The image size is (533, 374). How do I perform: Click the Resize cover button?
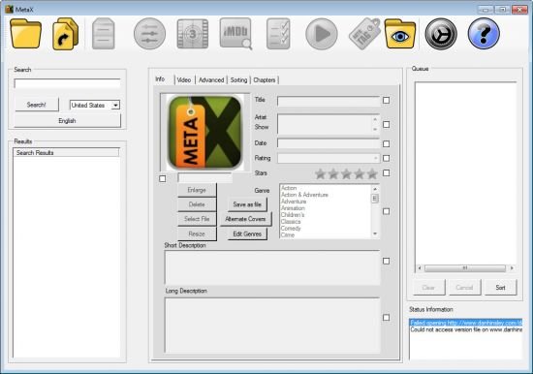[x=197, y=234]
